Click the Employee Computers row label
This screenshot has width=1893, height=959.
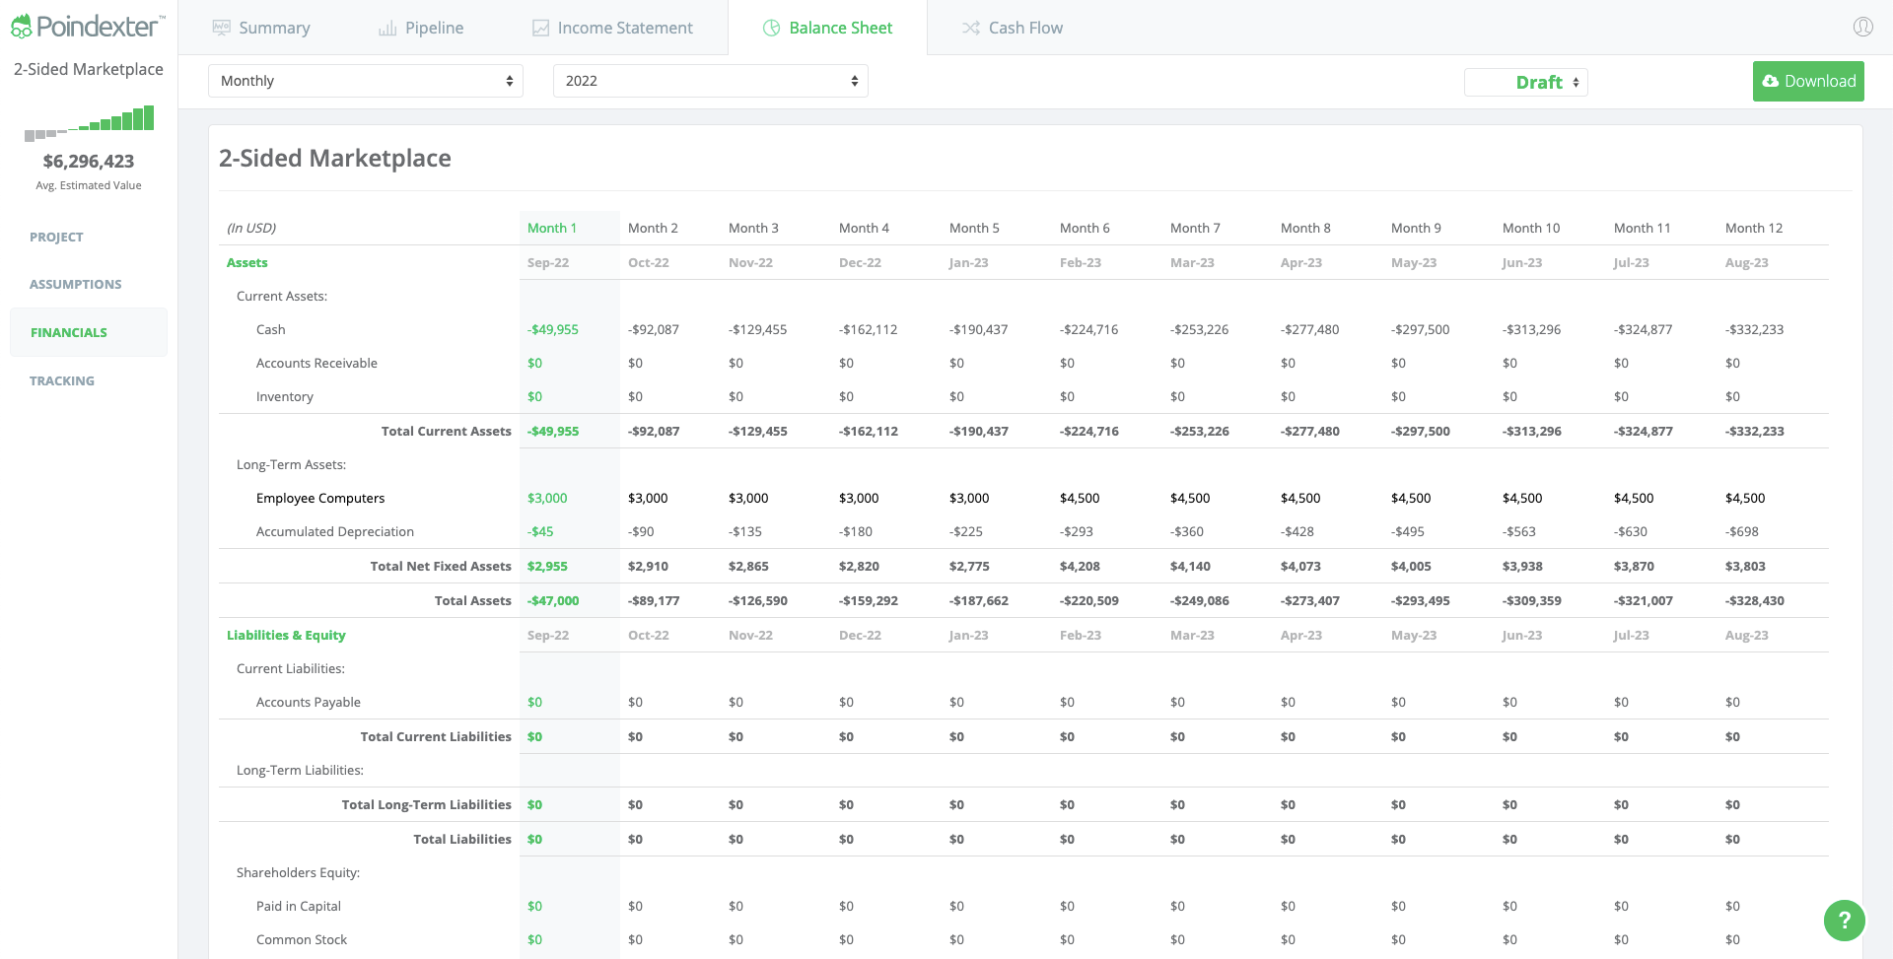pyautogui.click(x=320, y=498)
